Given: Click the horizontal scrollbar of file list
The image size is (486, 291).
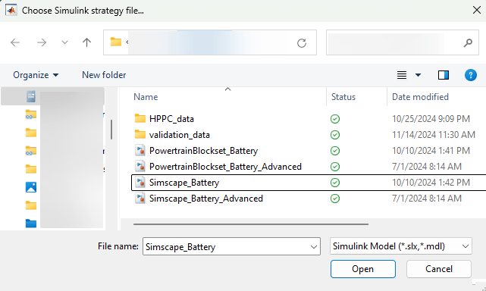Looking at the screenshot, I should 251,224.
